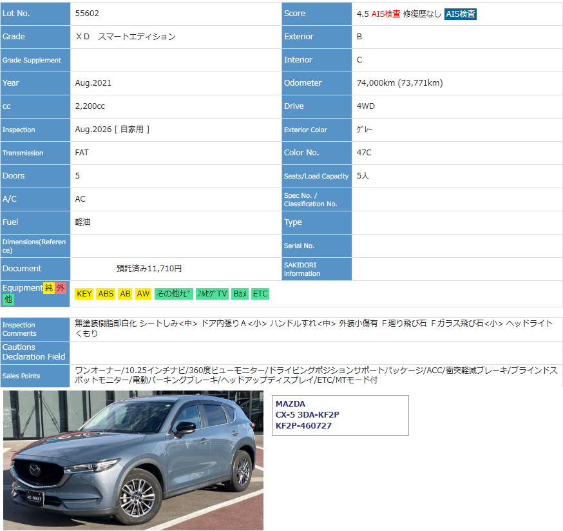Click the lot number 55602 value
The image size is (563, 531).
tap(87, 14)
